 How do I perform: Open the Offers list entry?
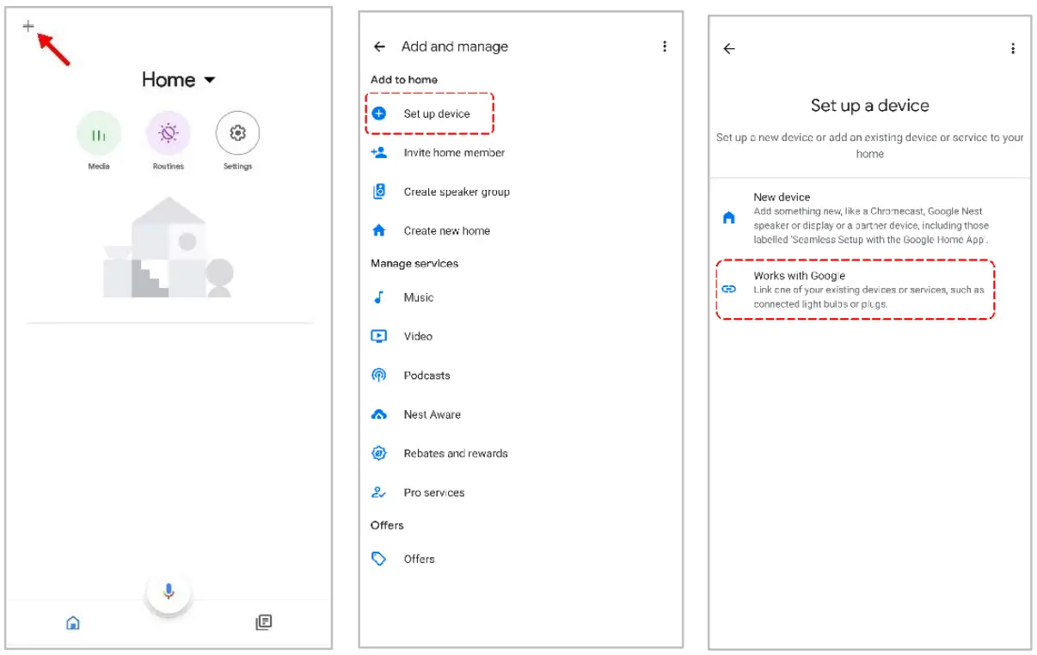[420, 559]
